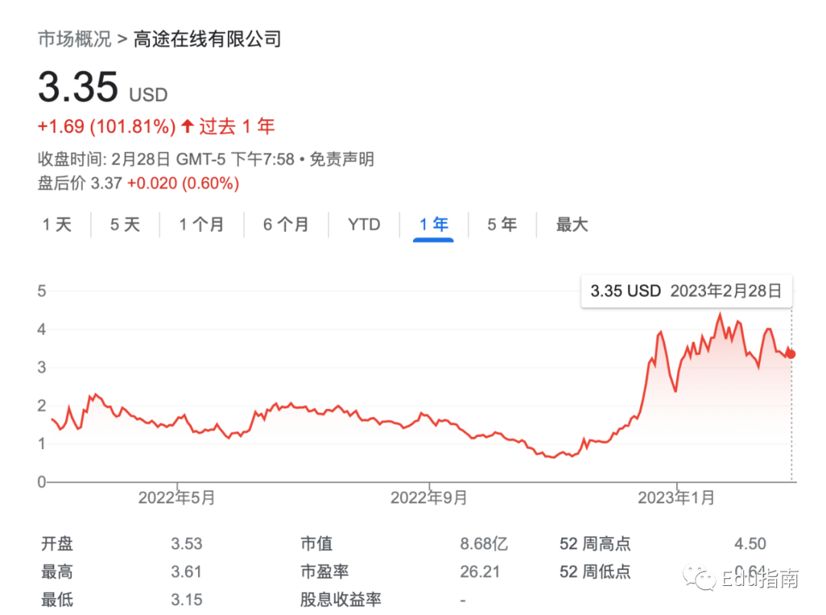Select the 6 个月 range tab
This screenshot has height=615, width=826.
285,225
